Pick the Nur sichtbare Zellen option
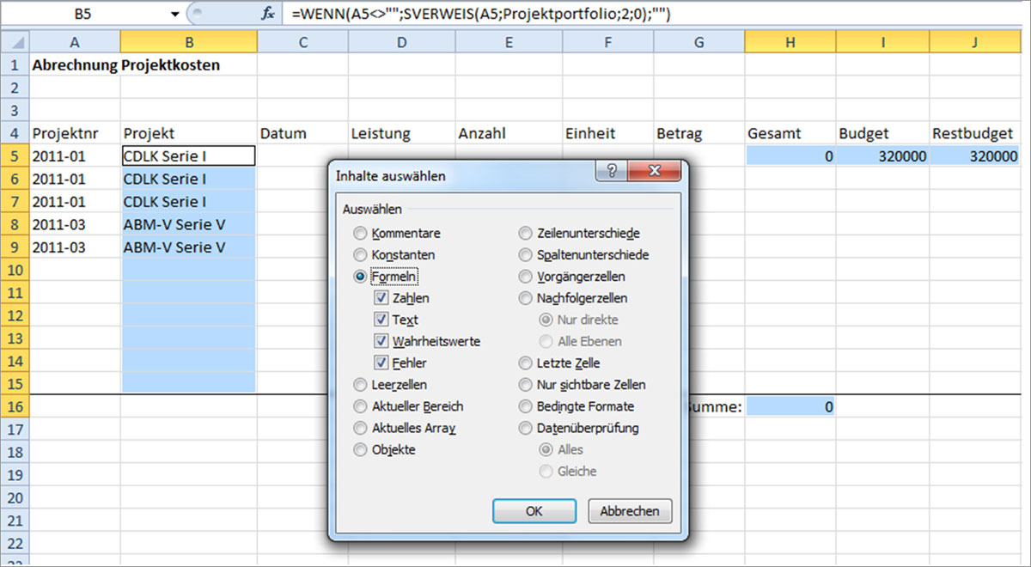 point(524,385)
